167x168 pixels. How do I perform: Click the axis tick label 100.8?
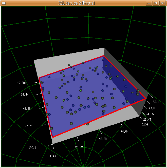32,147
